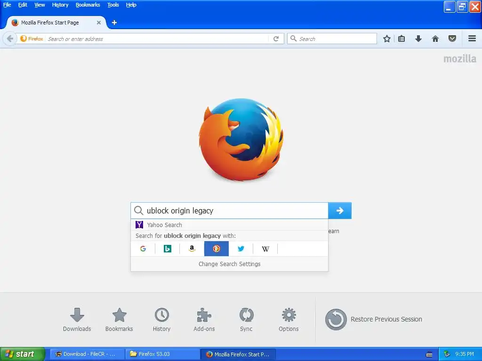Open Add-ons from start page shortcuts

[x=204, y=320]
